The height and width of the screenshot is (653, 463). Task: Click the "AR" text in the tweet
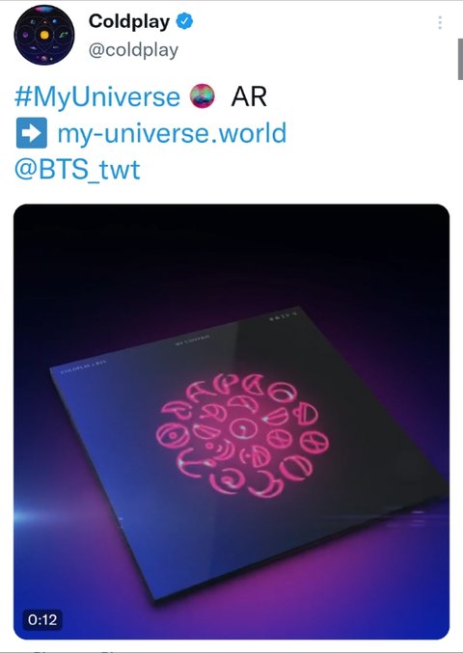tap(249, 96)
